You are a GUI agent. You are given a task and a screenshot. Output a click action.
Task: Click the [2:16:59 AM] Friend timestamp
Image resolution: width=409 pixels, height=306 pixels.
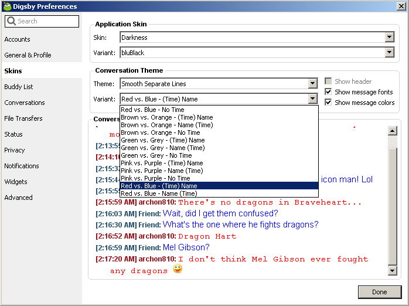point(128,247)
